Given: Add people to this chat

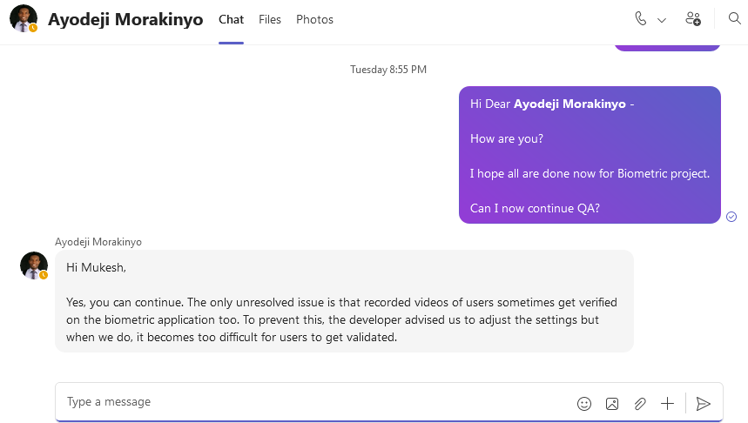Looking at the screenshot, I should (x=693, y=19).
